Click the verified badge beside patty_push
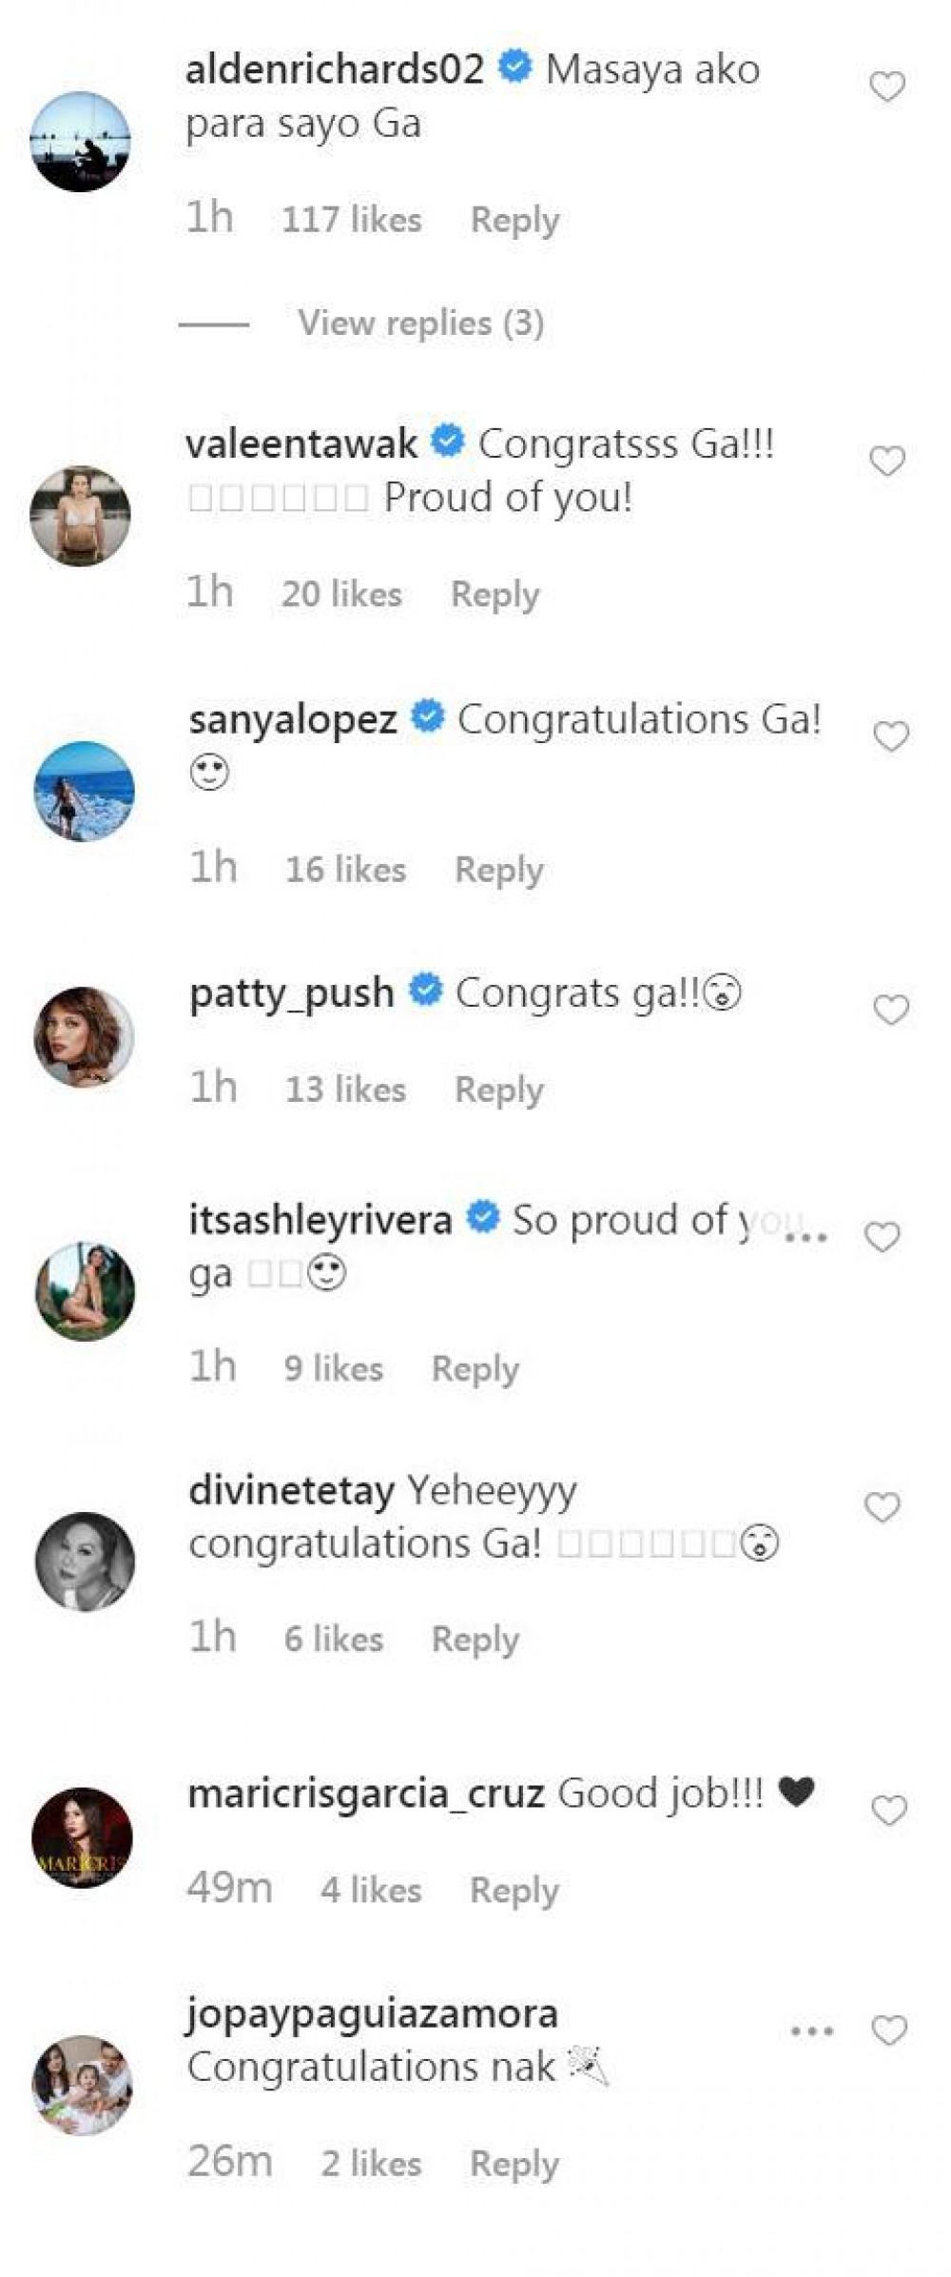The image size is (951, 2277). (425, 991)
